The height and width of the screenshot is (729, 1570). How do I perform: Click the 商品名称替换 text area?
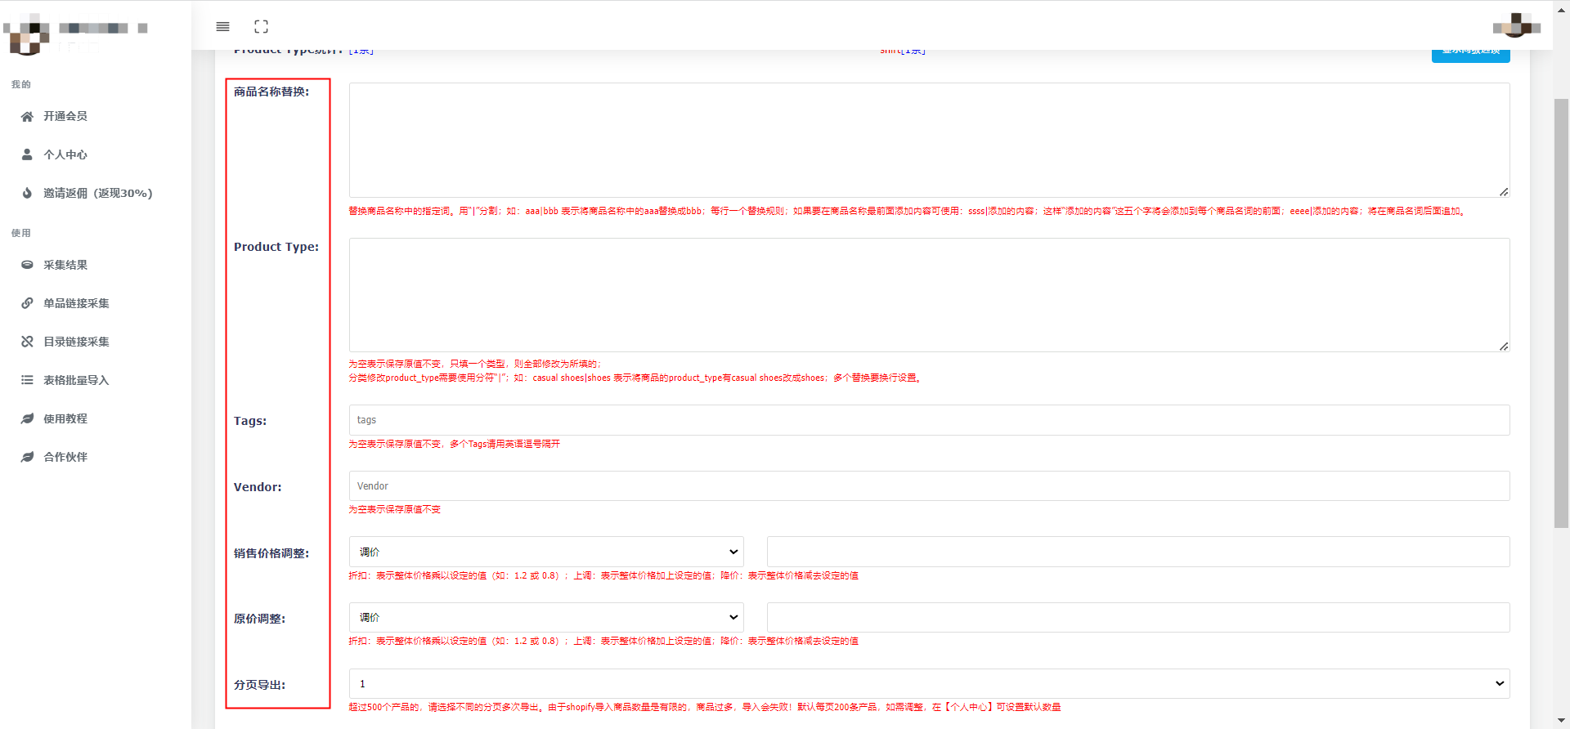[929, 140]
